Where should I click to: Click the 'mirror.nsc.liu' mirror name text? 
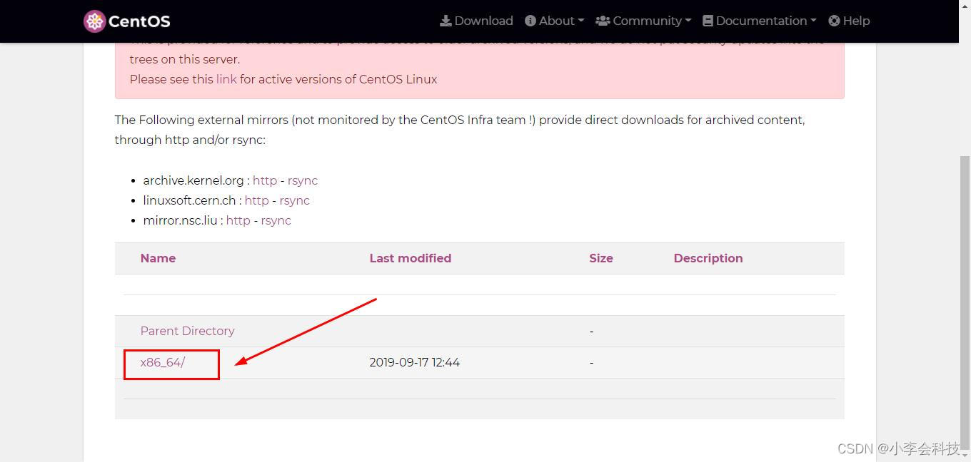click(x=181, y=220)
